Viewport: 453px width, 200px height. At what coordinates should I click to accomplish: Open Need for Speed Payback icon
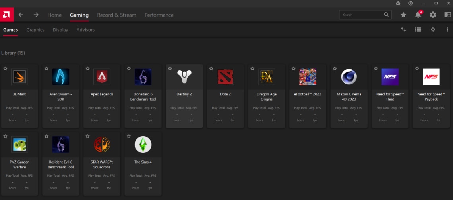431,77
